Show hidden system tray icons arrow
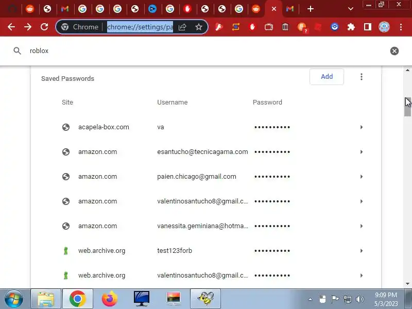 coord(310,299)
